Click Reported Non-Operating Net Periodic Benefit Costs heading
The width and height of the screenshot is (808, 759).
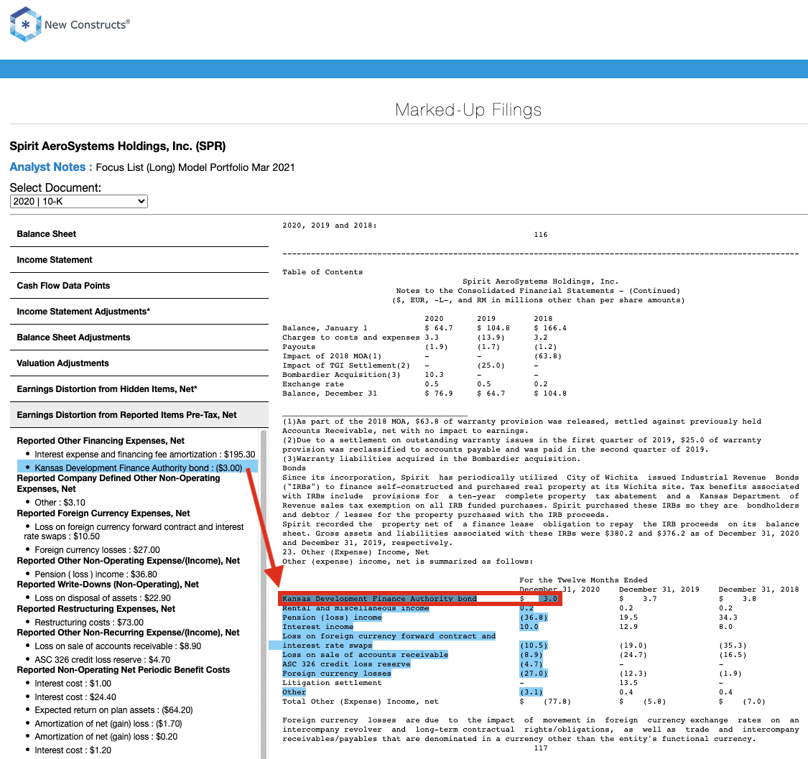[x=123, y=670]
